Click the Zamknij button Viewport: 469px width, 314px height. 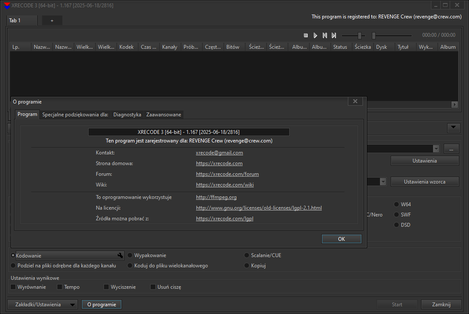tap(441, 305)
